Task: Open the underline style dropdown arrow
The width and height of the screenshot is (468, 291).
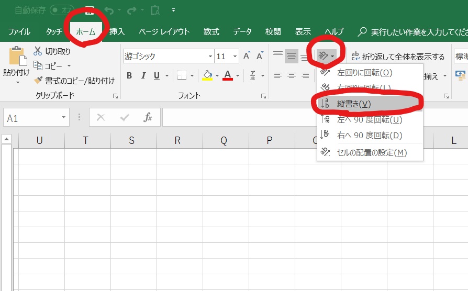Action: tap(167, 75)
